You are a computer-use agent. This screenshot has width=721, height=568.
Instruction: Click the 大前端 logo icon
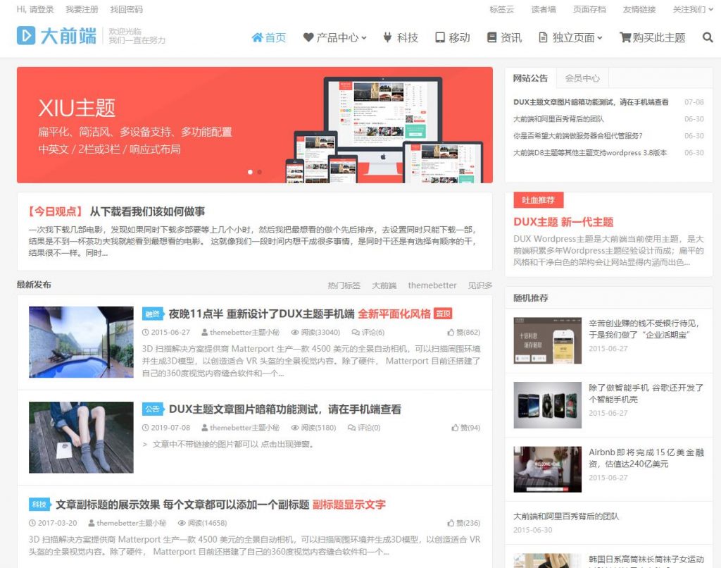point(26,35)
